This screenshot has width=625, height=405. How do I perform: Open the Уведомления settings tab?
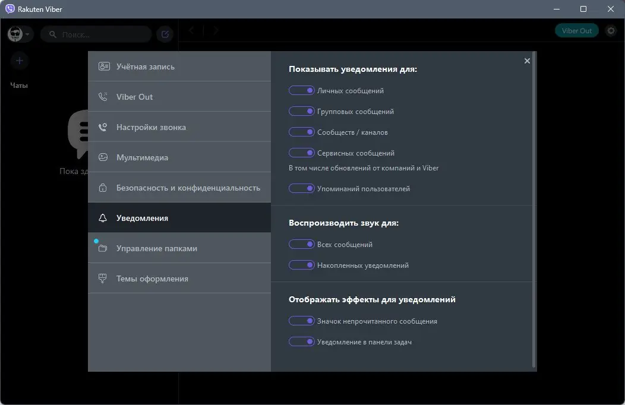pos(179,218)
